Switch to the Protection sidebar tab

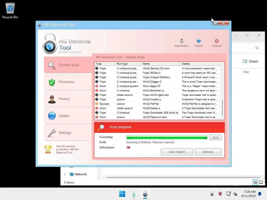68,82
